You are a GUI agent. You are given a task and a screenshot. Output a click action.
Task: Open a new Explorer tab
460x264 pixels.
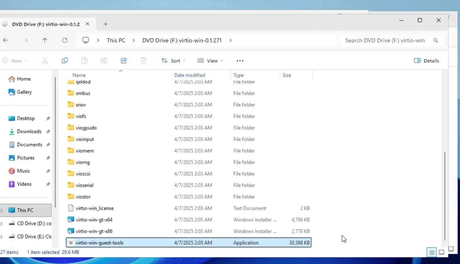105,24
